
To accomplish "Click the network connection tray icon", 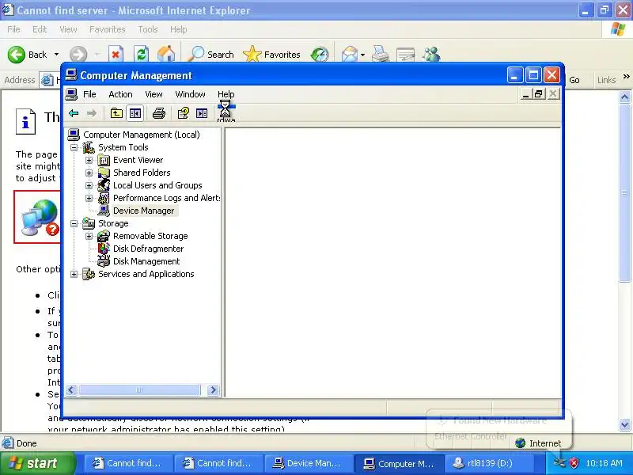I will pos(559,462).
